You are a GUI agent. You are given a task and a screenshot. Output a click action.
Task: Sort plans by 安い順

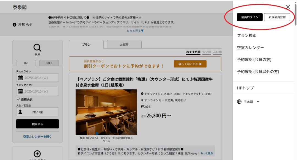[207, 52]
